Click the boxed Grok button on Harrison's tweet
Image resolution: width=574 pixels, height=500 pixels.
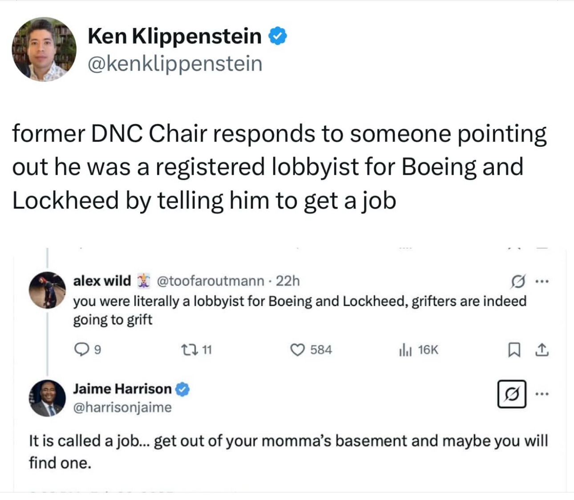pyautogui.click(x=512, y=394)
